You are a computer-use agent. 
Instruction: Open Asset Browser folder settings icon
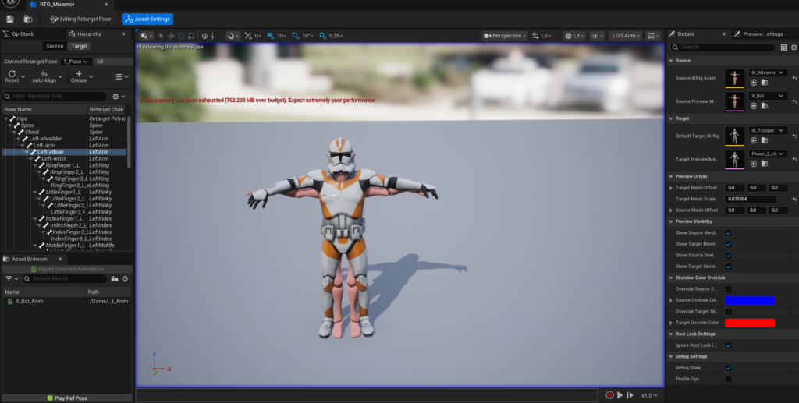click(x=115, y=279)
